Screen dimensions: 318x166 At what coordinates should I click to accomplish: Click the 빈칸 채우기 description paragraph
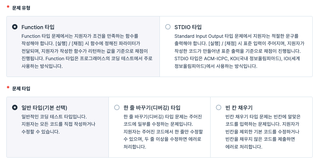263,132
